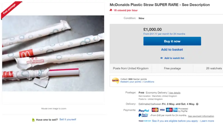
Task: Click the McDonalds straw product image
Action: coord(53,53)
